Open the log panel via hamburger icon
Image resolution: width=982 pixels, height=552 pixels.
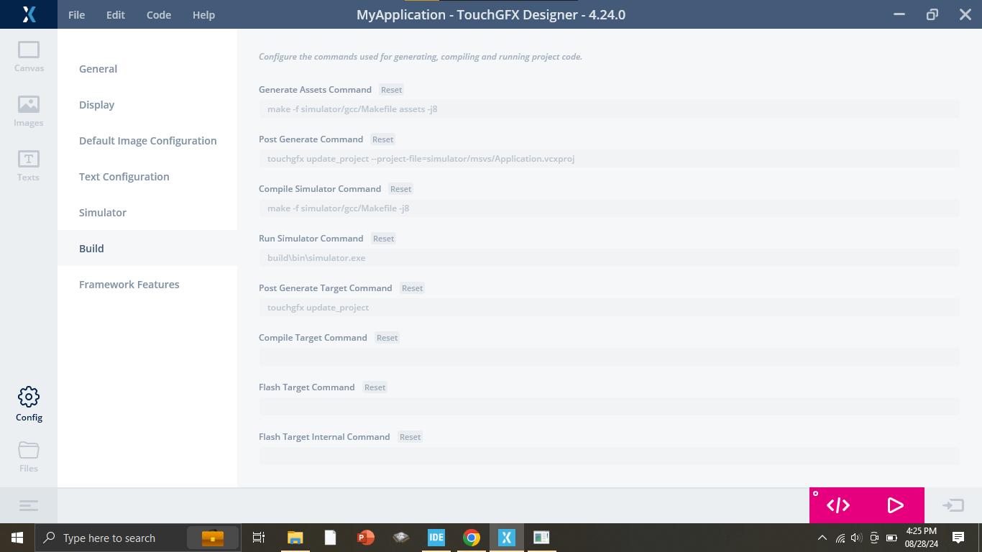click(x=28, y=505)
